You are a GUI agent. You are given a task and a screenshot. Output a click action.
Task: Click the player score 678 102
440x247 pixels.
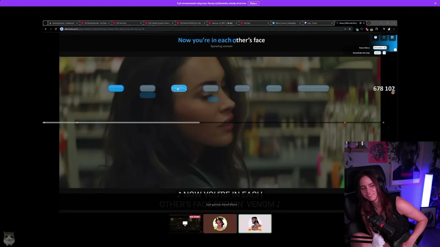coord(384,89)
